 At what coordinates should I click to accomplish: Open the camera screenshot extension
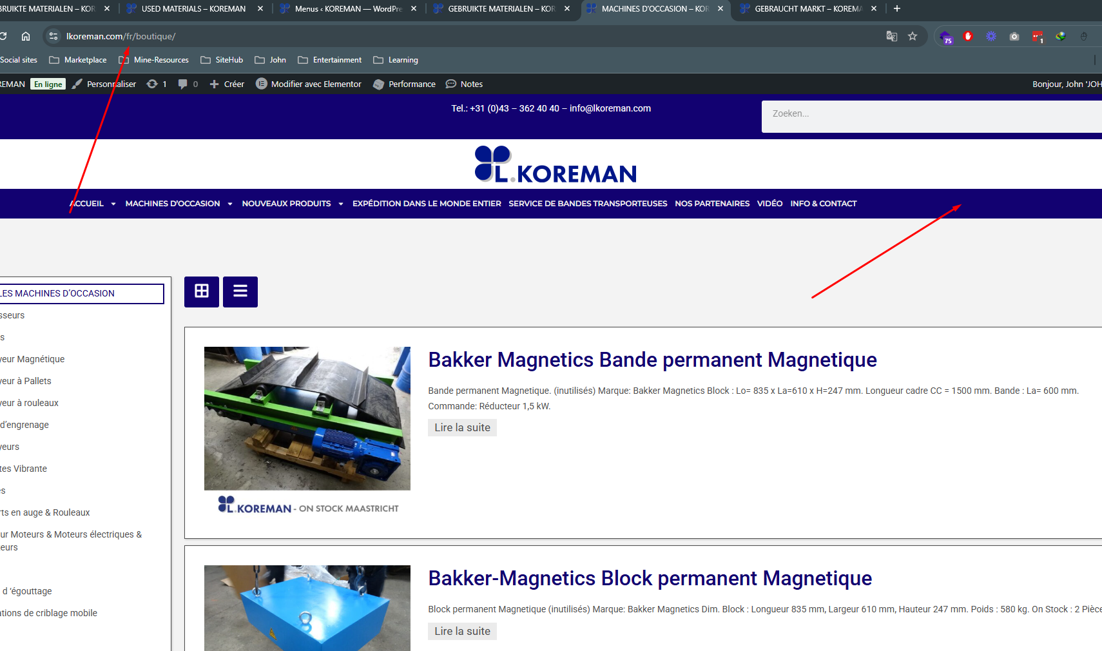(1014, 36)
